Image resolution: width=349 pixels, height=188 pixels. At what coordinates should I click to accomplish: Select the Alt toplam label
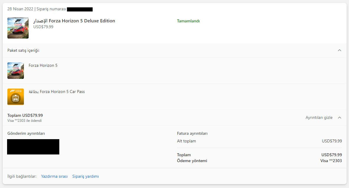(186, 141)
